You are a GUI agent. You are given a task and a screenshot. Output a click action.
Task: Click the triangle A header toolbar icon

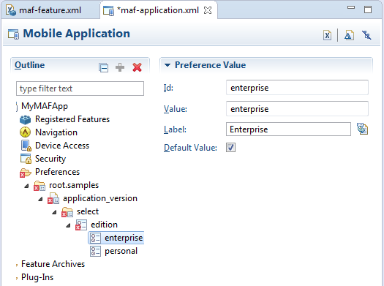349,36
